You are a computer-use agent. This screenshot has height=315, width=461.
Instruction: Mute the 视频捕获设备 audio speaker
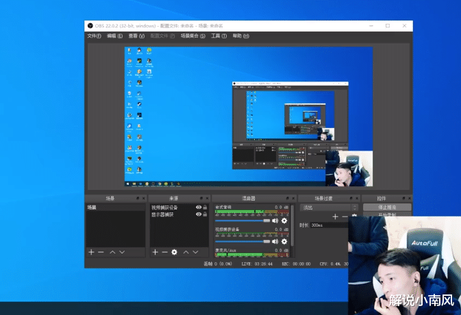tap(275, 241)
